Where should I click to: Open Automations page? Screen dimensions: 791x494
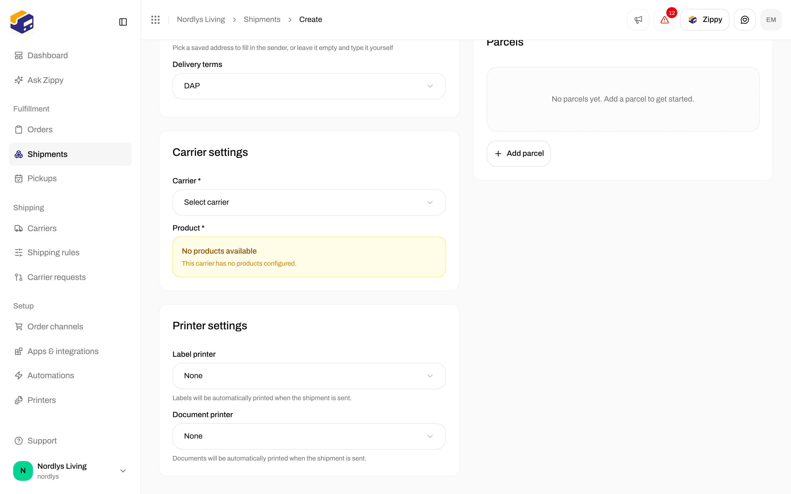pyautogui.click(x=70, y=375)
